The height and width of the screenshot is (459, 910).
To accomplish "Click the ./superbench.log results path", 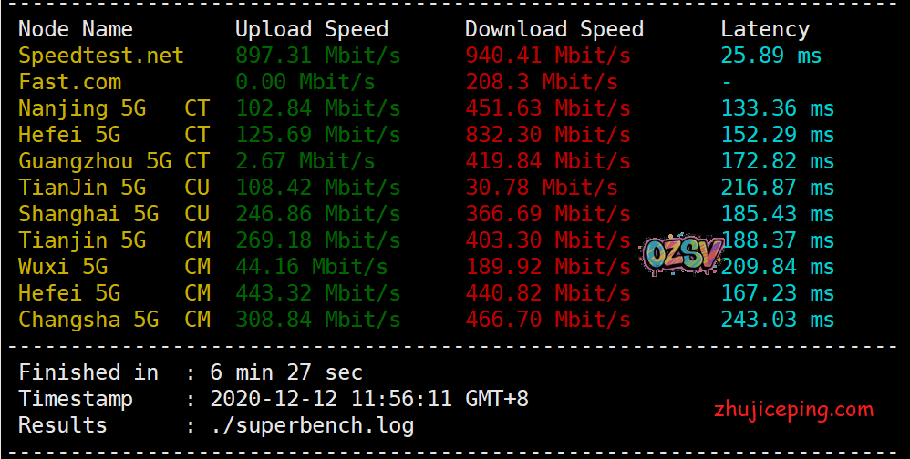I will [312, 425].
